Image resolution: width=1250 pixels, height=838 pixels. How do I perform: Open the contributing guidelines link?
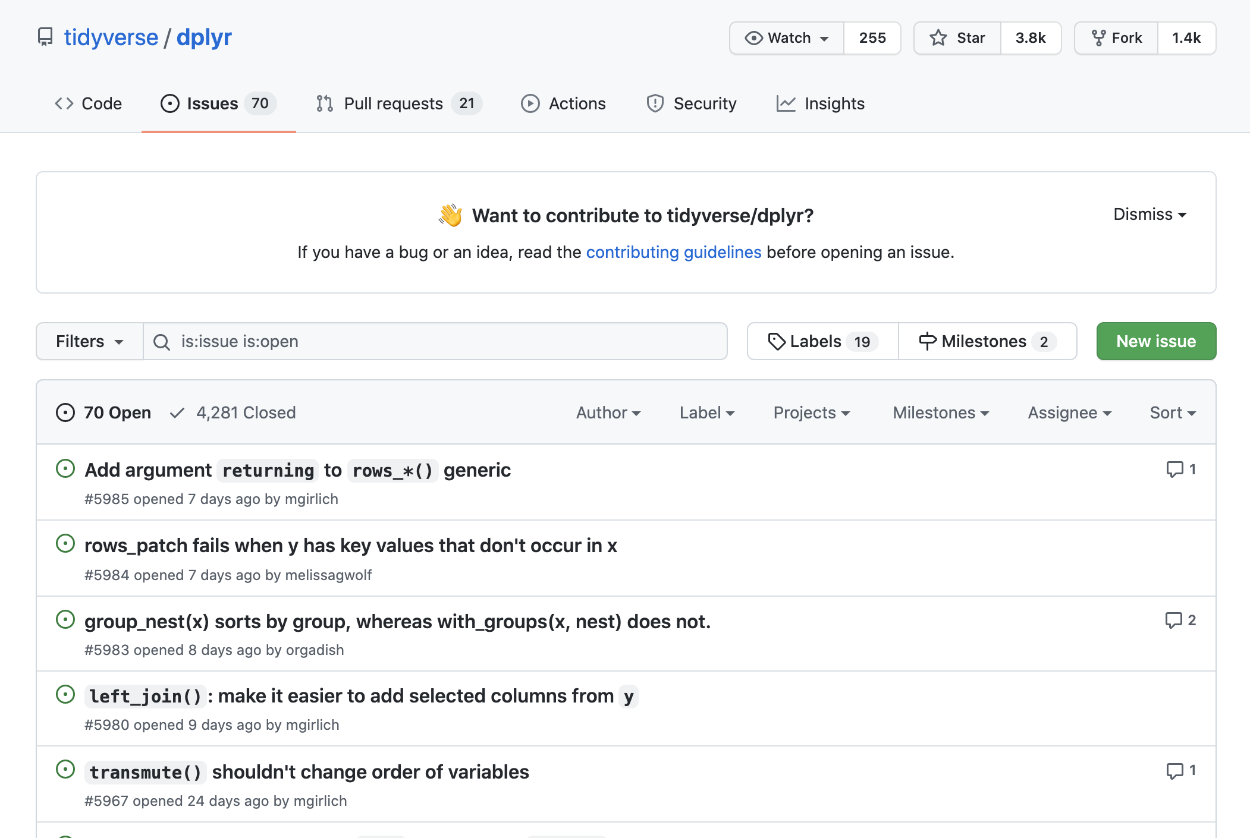point(674,252)
